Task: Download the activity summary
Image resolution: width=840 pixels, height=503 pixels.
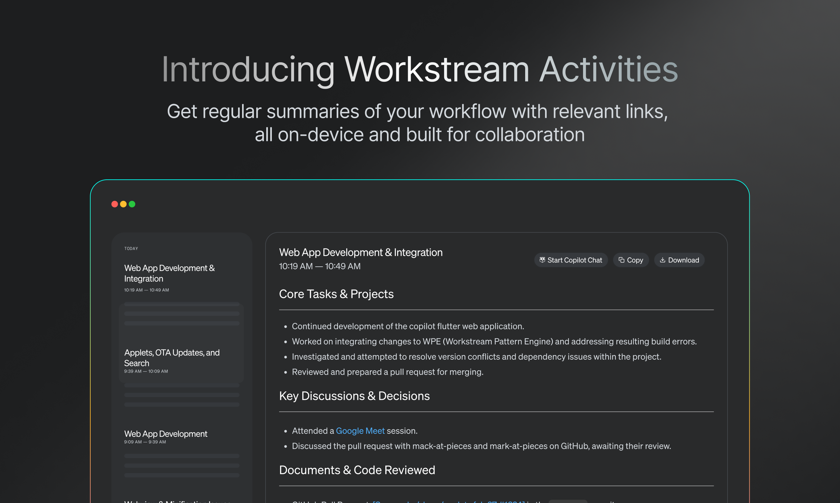Action: click(679, 260)
